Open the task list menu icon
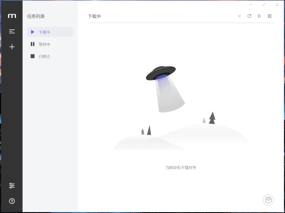Image resolution: width=285 pixels, height=213 pixels. click(x=12, y=32)
